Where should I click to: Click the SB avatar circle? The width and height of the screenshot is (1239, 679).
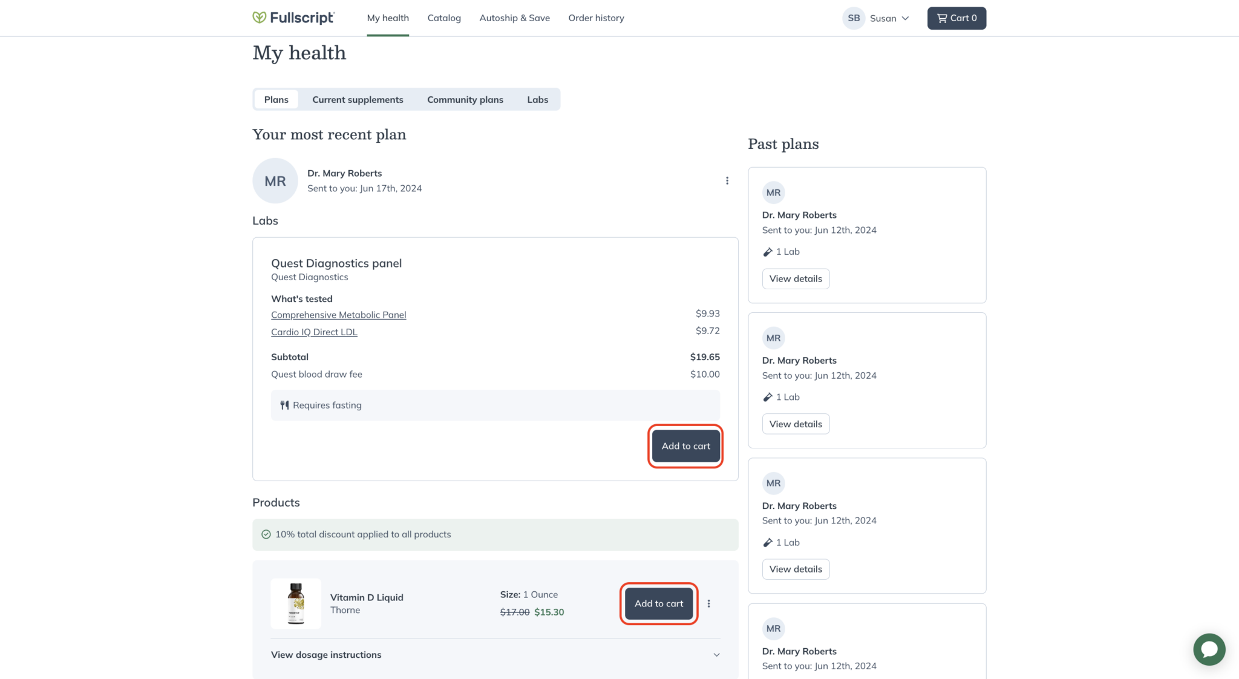853,18
